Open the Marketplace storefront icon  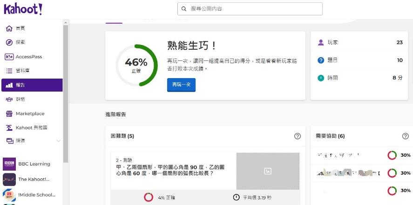tap(9, 113)
